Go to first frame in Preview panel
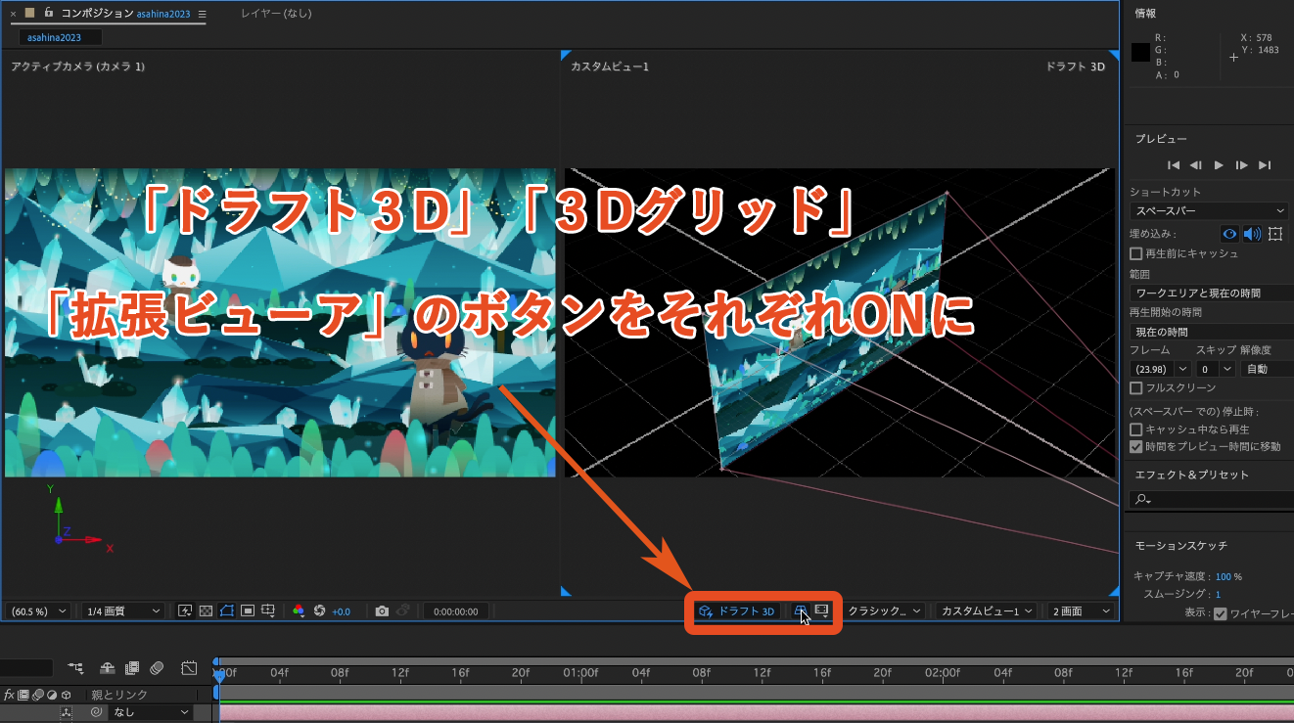The width and height of the screenshot is (1294, 723). pyautogui.click(x=1174, y=165)
